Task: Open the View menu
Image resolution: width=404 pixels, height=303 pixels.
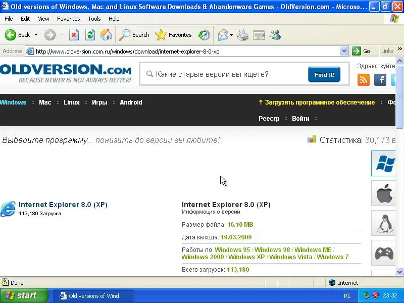Action: (43, 19)
